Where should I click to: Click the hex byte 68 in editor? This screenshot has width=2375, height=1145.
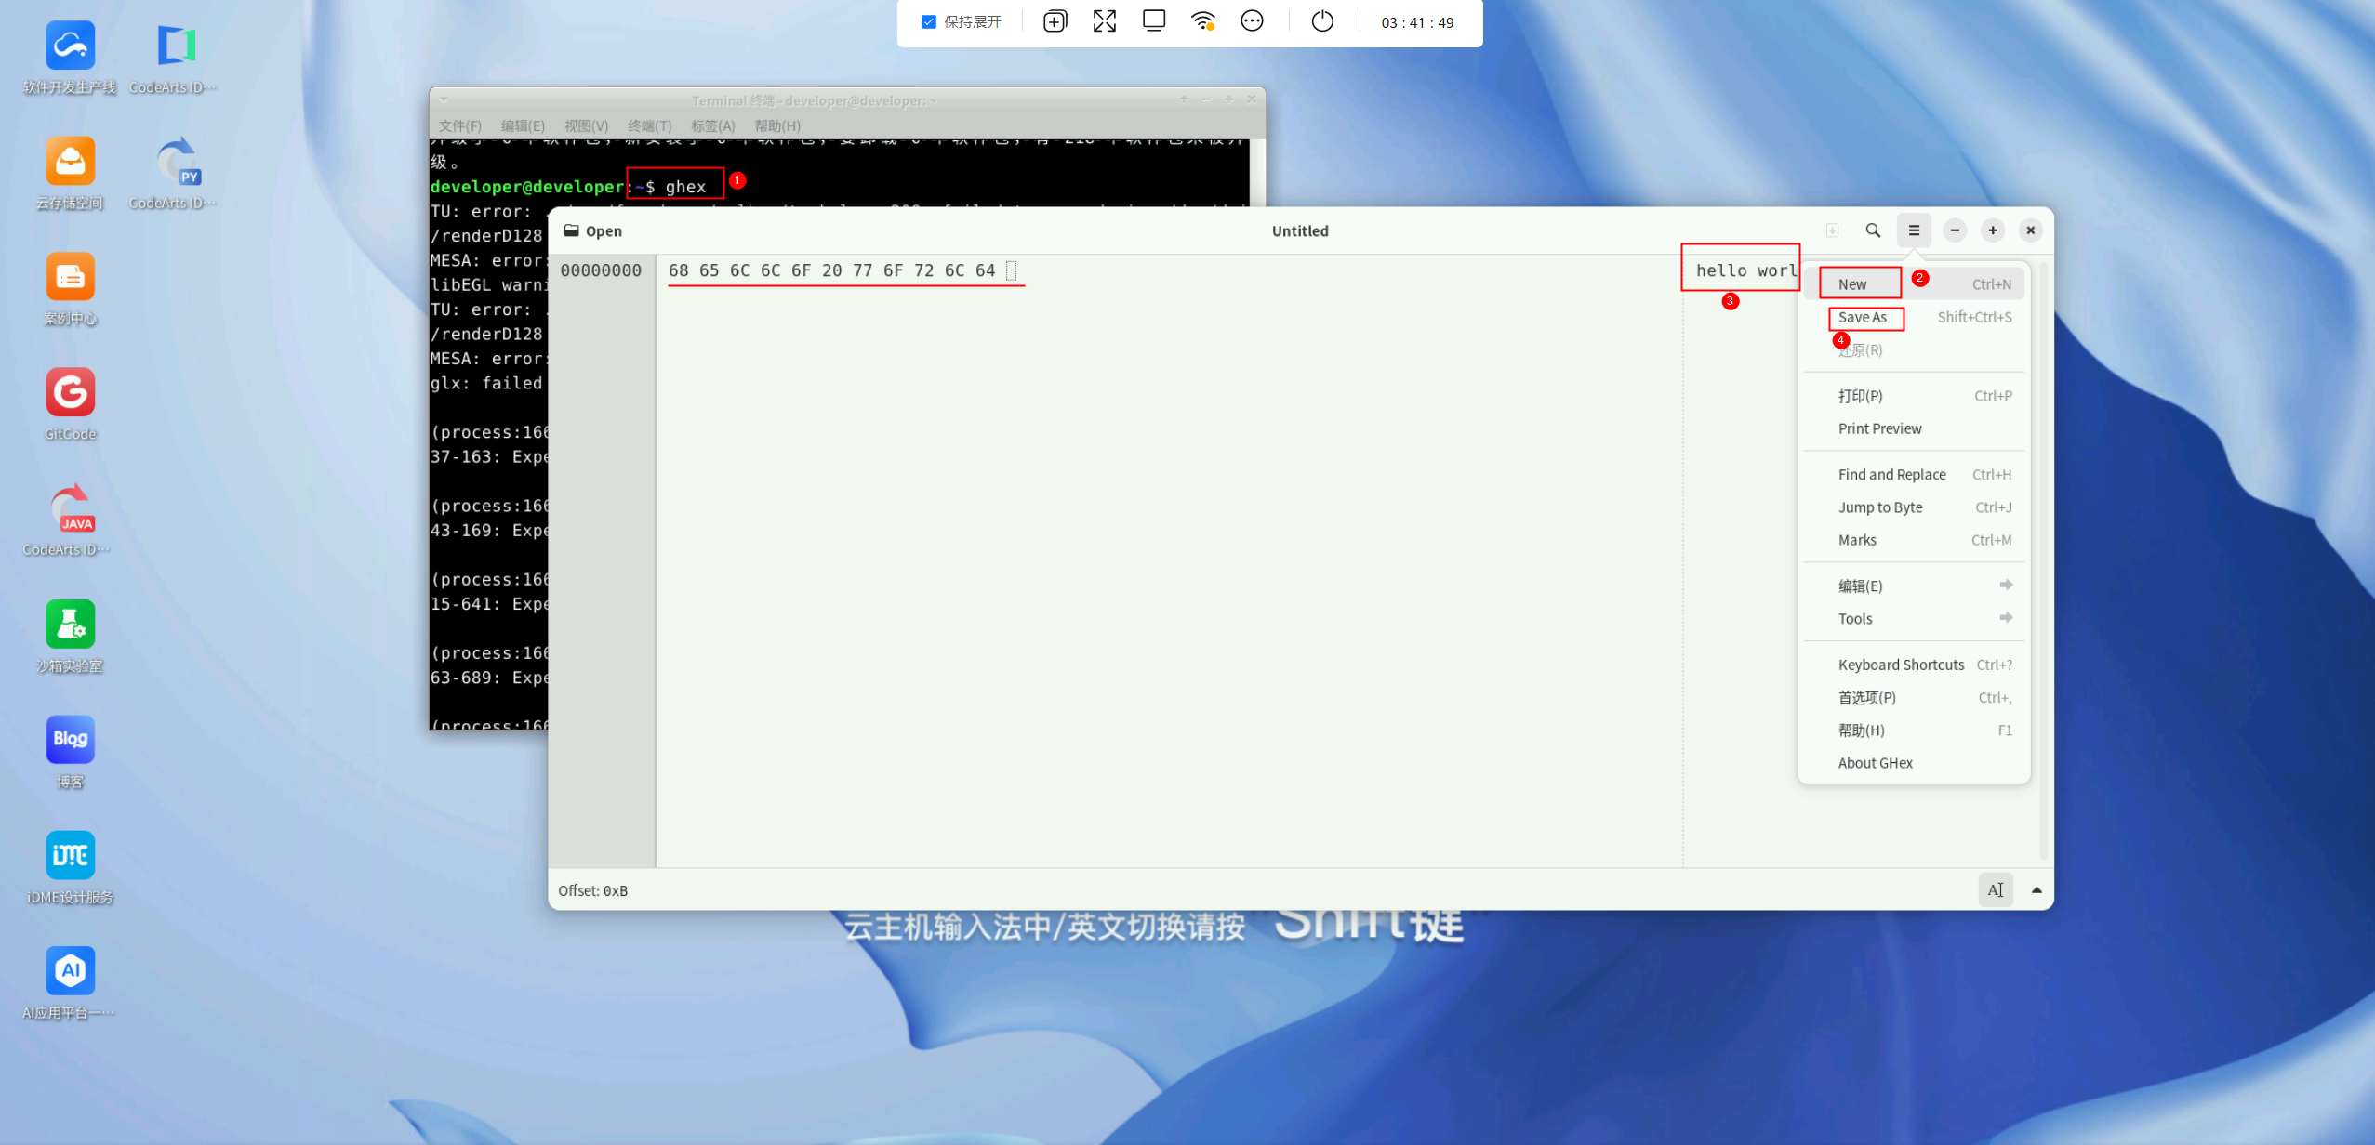coord(678,270)
